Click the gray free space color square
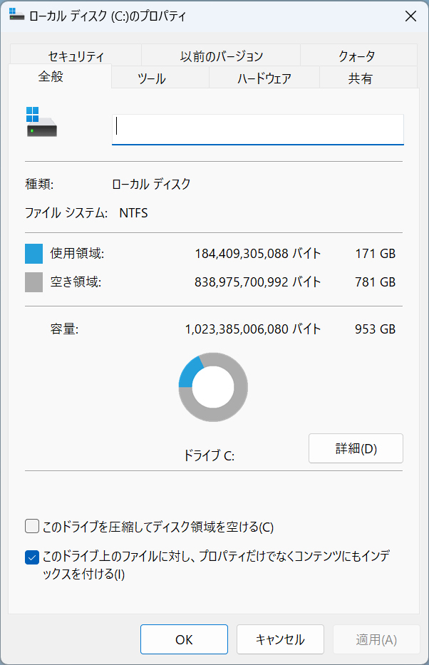This screenshot has height=665, width=429. point(34,282)
